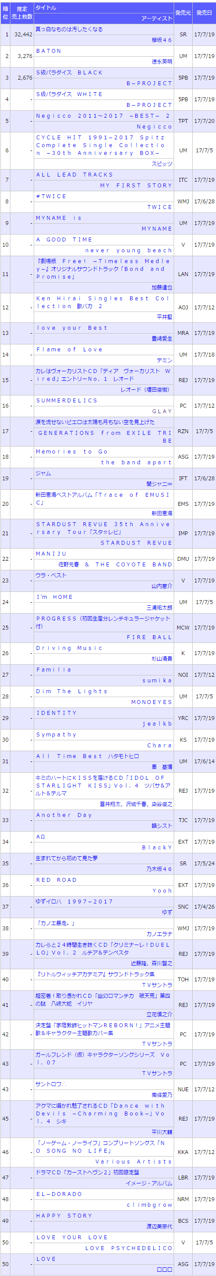The image size is (216, 1276).
Task: Open the BATON album title
Action: pos(49,51)
